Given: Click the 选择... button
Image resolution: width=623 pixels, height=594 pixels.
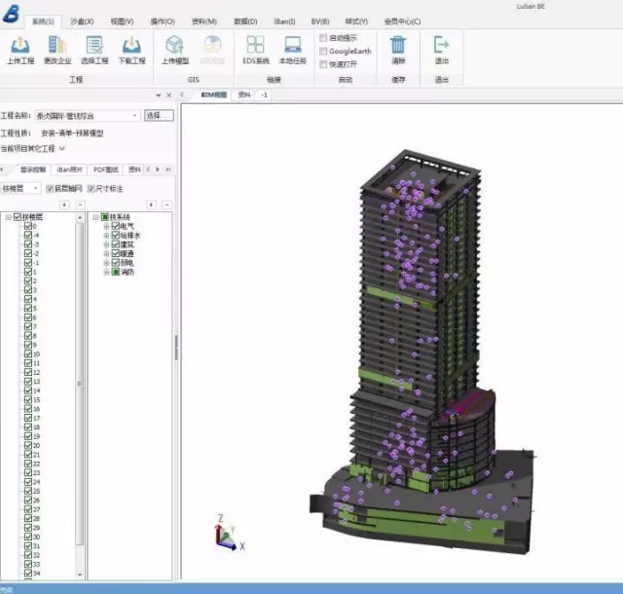Looking at the screenshot, I should coord(158,115).
